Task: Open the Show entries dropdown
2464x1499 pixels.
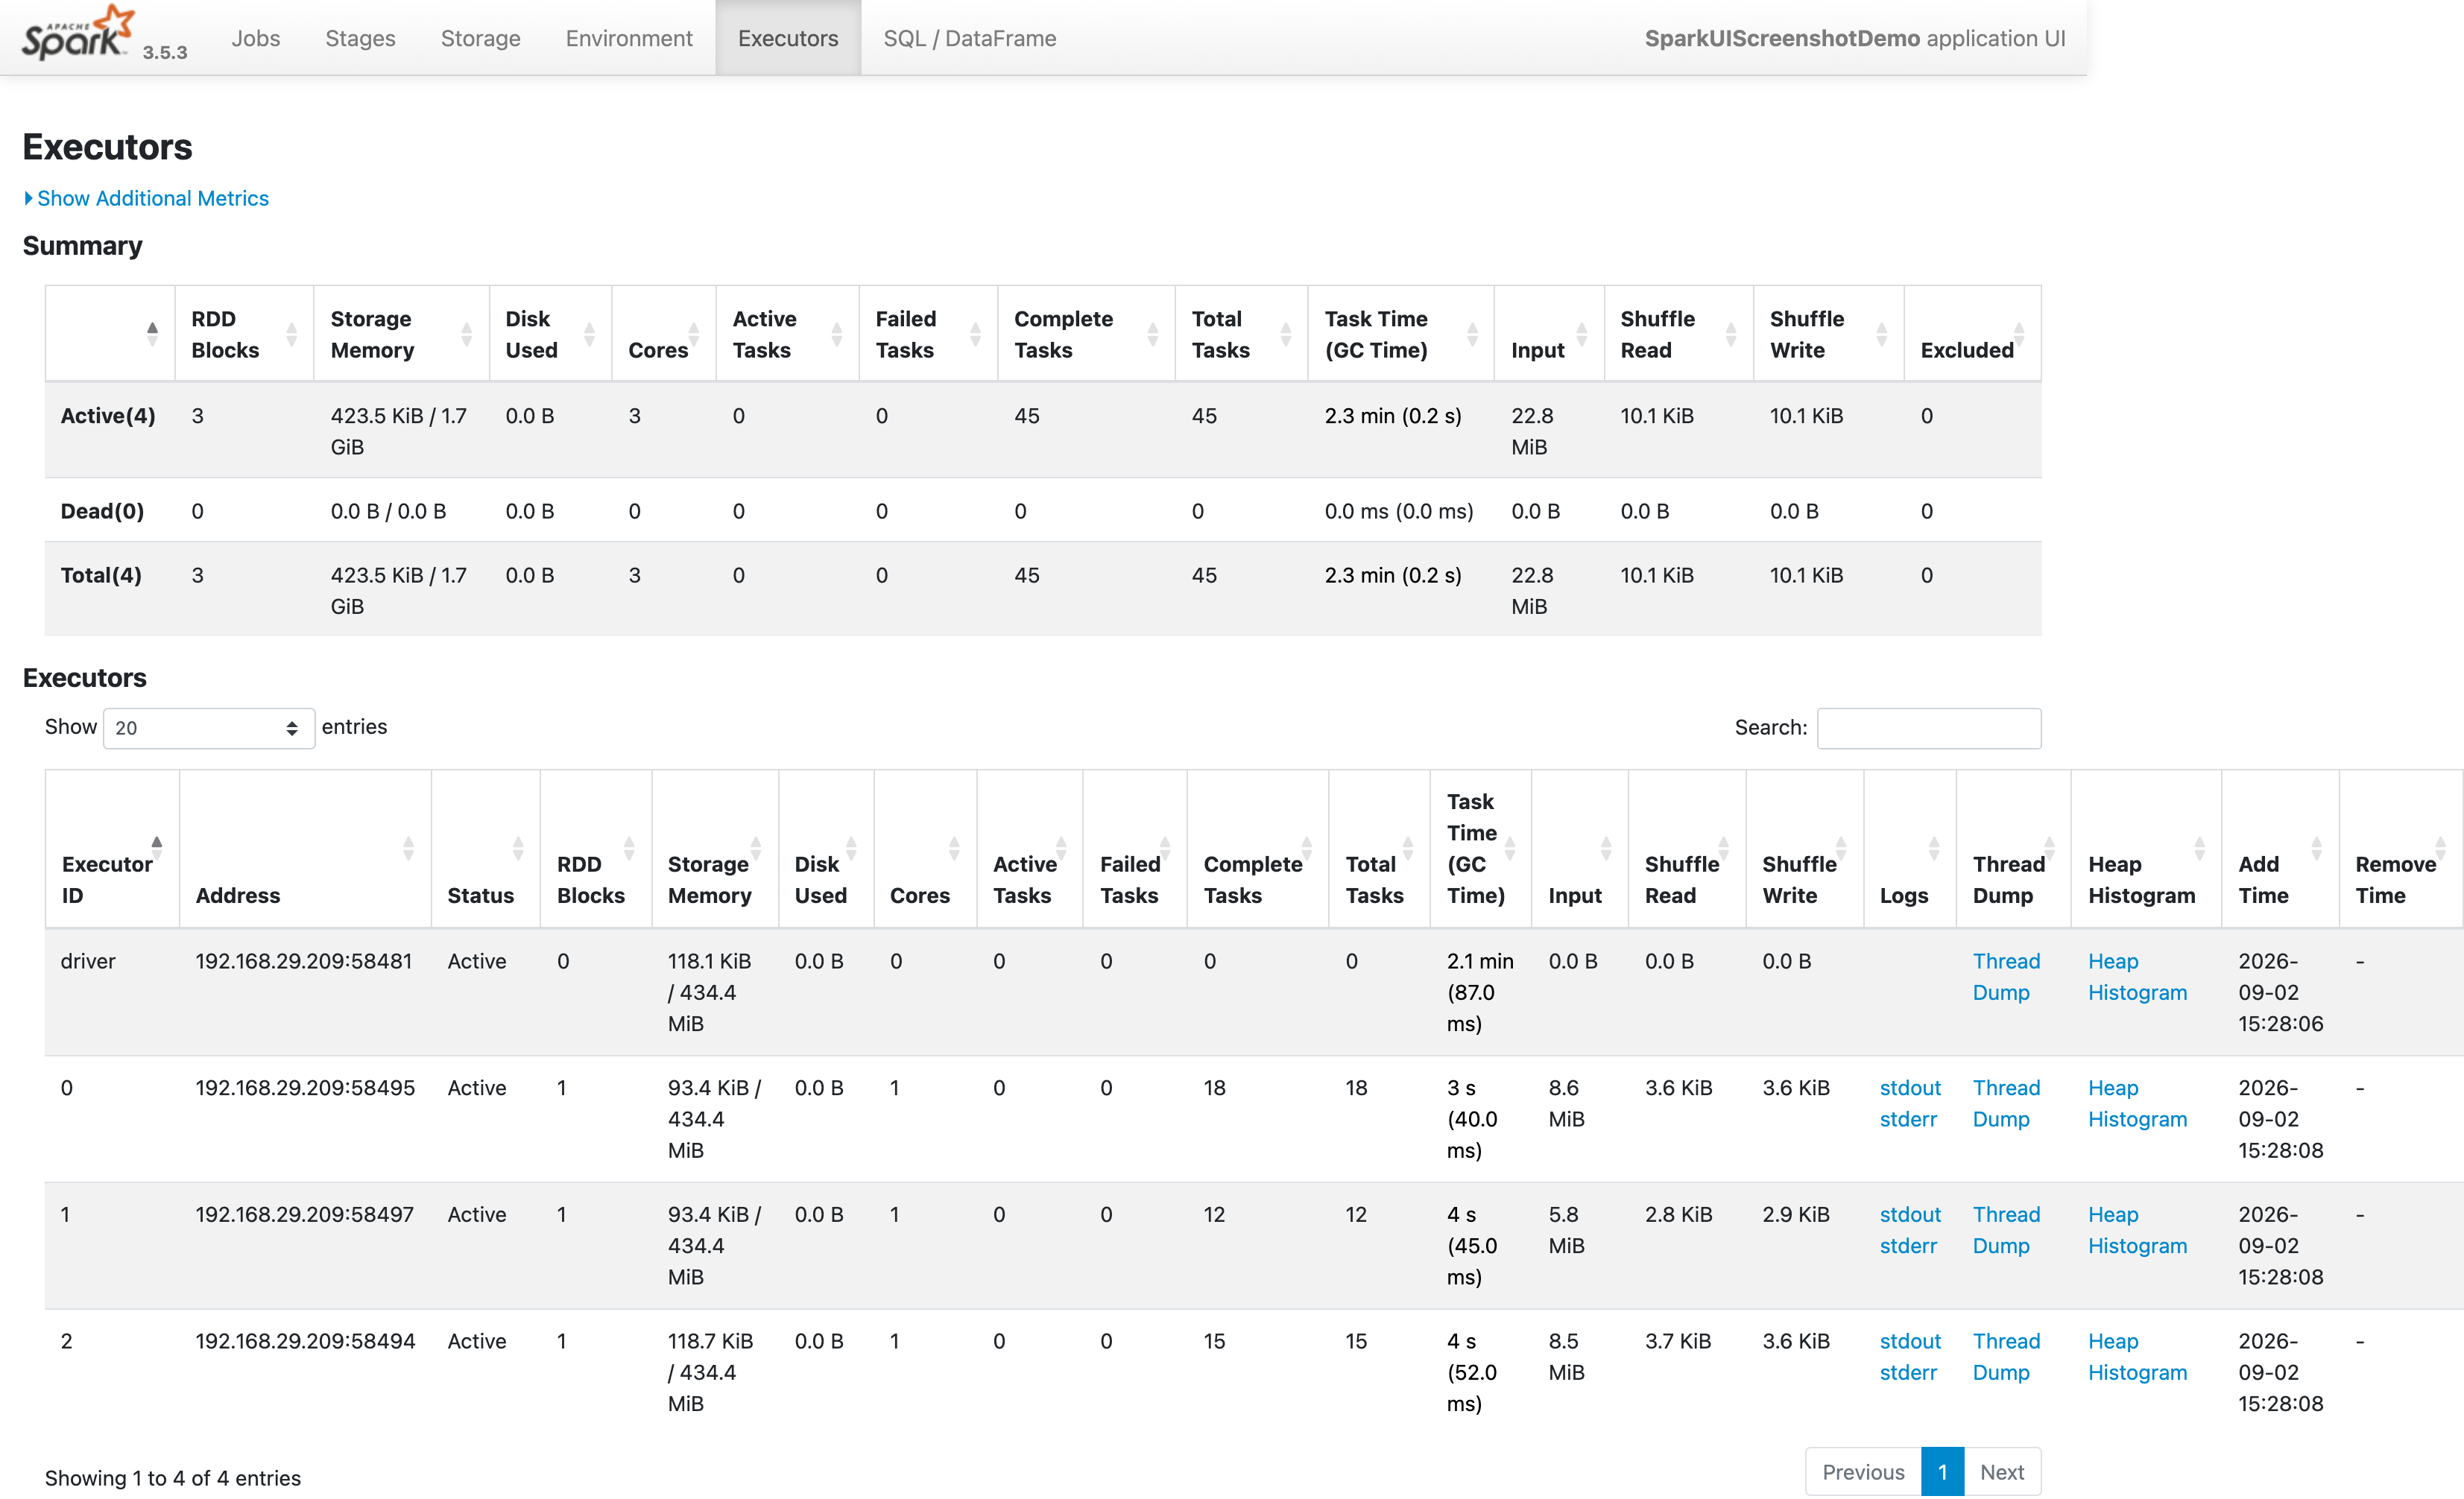Action: (x=208, y=727)
